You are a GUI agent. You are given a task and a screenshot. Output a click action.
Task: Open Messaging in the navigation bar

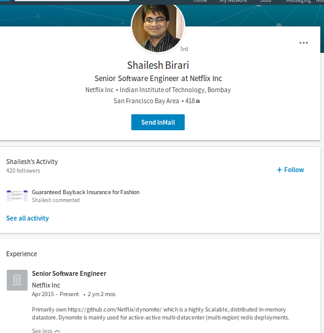pos(298,1)
